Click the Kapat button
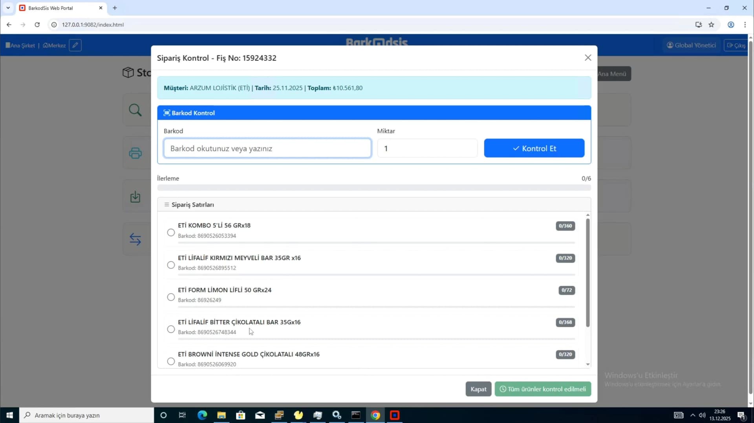Viewport: 754px width, 423px height. coord(478,389)
